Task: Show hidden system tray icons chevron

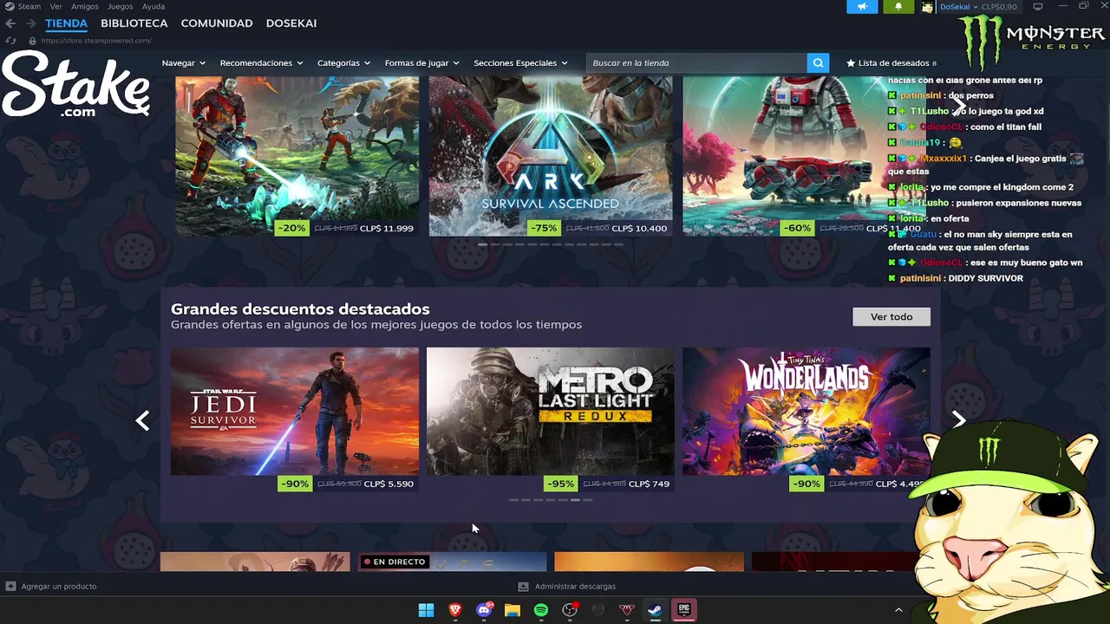Action: coord(898,610)
